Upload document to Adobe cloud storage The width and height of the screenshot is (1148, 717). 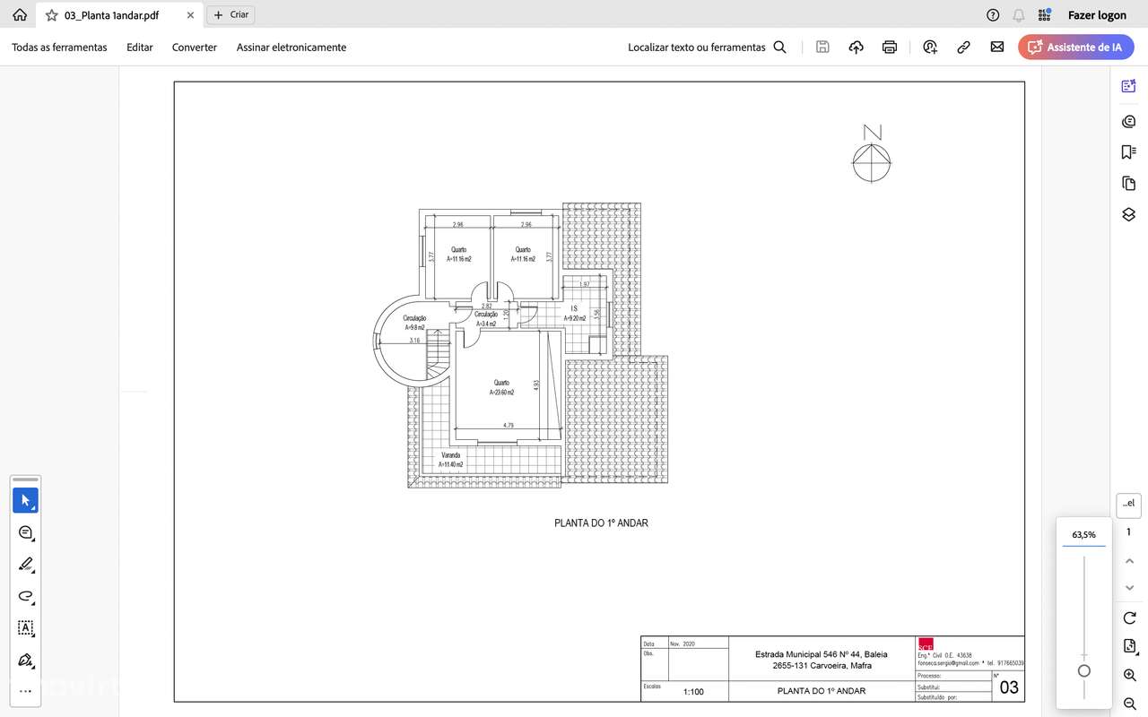click(x=856, y=47)
